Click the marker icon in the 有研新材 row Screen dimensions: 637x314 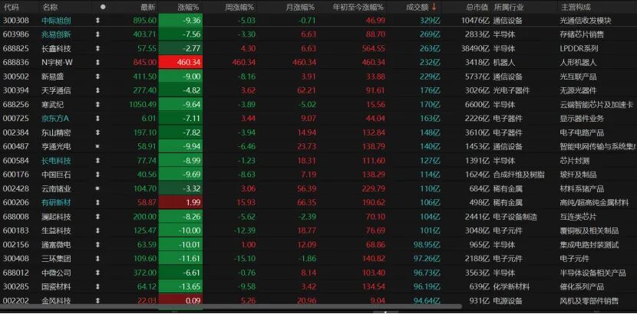point(97,203)
